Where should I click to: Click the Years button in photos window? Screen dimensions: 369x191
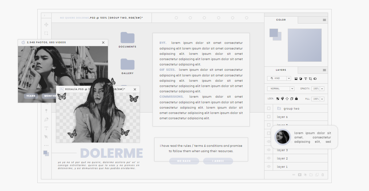31,96
